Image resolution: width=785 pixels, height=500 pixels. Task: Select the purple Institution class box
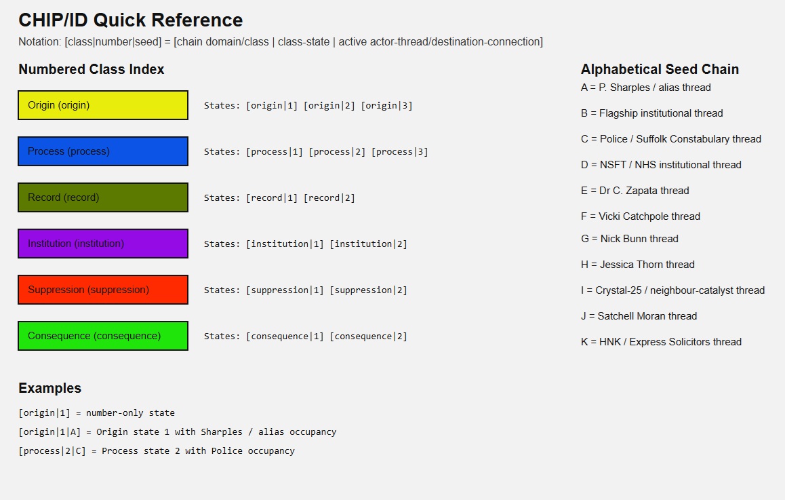click(x=103, y=244)
